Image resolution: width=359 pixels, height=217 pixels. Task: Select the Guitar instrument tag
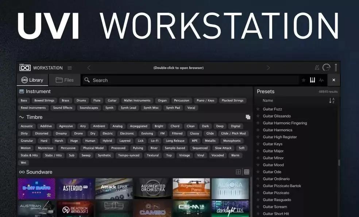pos(112,101)
